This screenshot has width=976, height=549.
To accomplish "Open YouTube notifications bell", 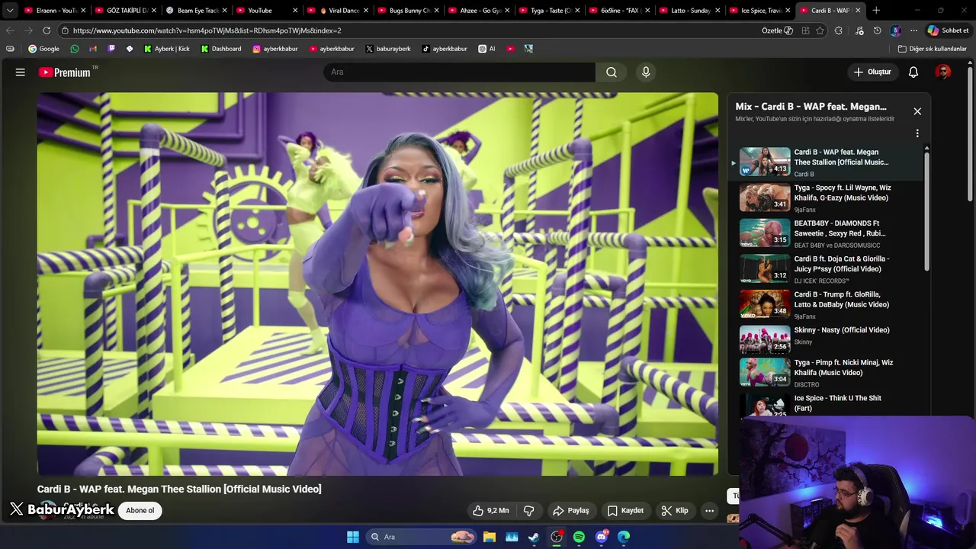I will [x=913, y=72].
